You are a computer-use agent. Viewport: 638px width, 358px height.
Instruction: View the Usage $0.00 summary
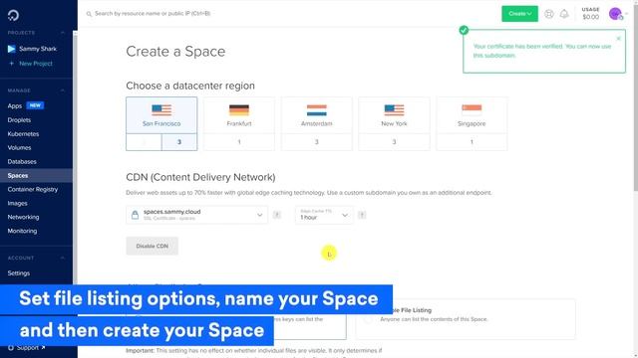coord(590,13)
